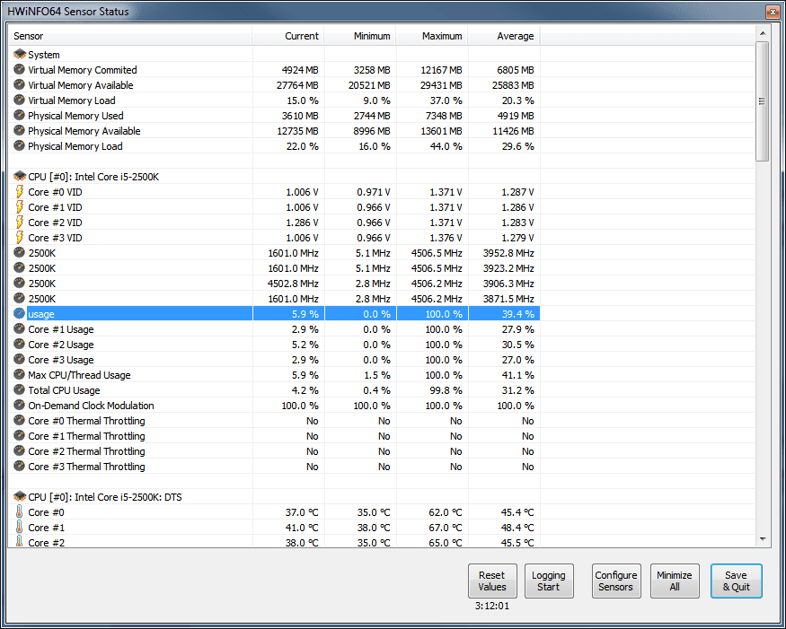The height and width of the screenshot is (629, 786).
Task: Click the Physical Memory Load gauge icon
Action: (x=19, y=145)
